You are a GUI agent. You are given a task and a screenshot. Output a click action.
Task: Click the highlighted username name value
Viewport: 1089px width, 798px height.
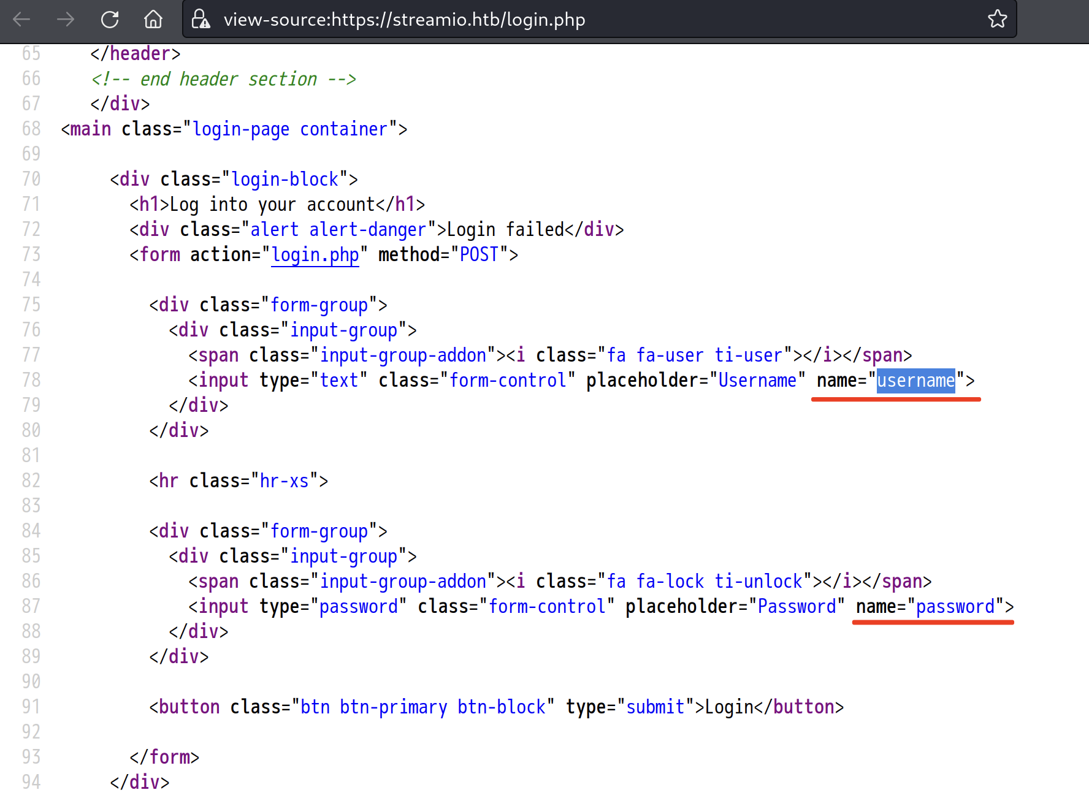pyautogui.click(x=915, y=381)
